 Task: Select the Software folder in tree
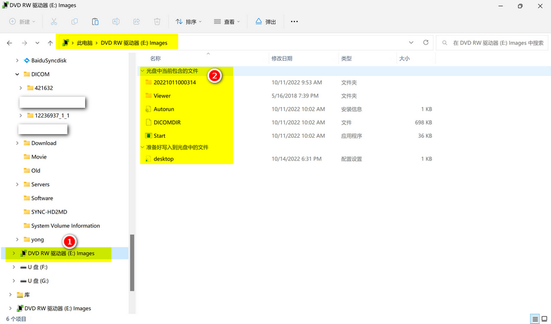[x=42, y=198]
